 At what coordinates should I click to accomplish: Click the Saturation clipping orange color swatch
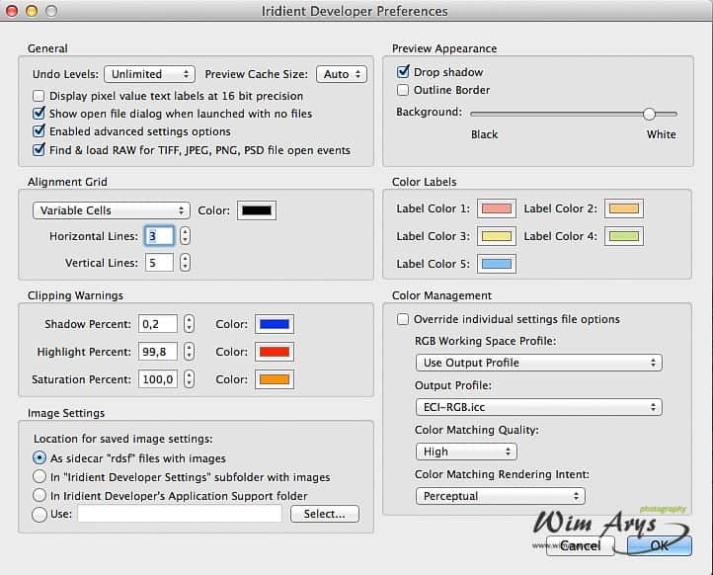coord(275,379)
